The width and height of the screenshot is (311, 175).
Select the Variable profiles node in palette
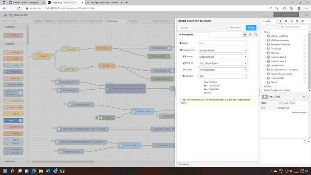13,151
